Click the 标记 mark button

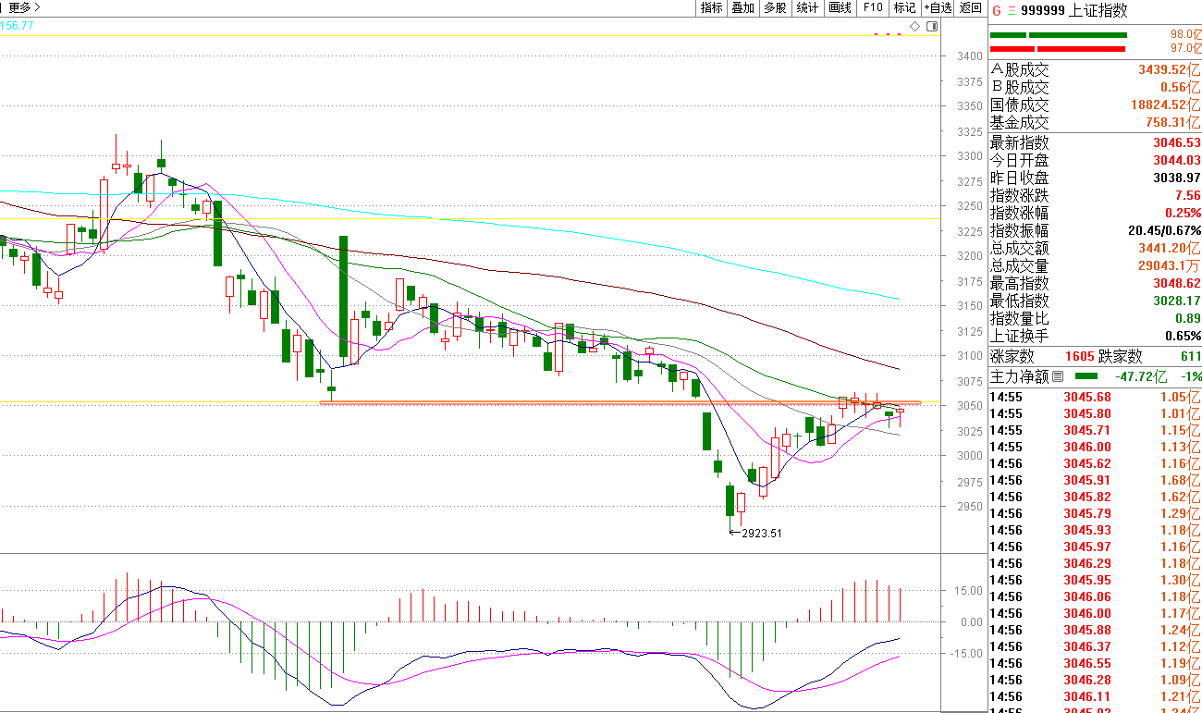[x=904, y=7]
